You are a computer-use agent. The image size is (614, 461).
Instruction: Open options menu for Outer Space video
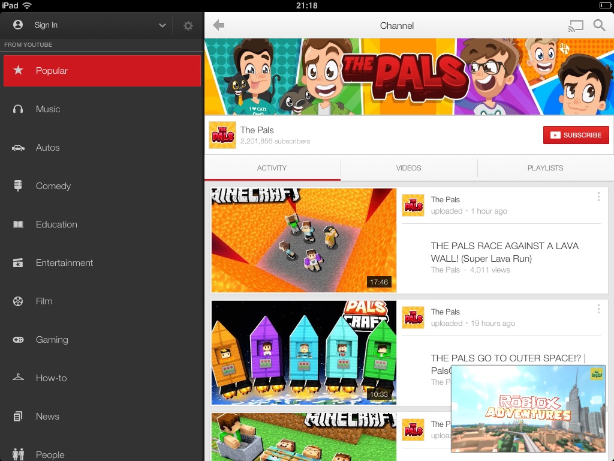click(598, 309)
